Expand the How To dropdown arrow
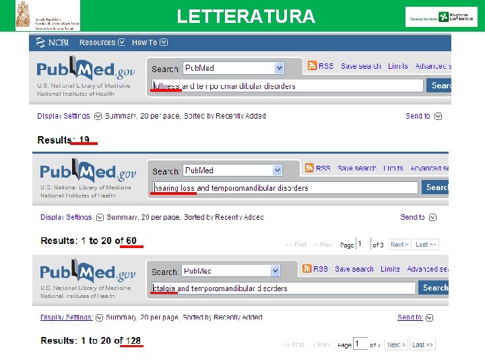 pyautogui.click(x=164, y=42)
